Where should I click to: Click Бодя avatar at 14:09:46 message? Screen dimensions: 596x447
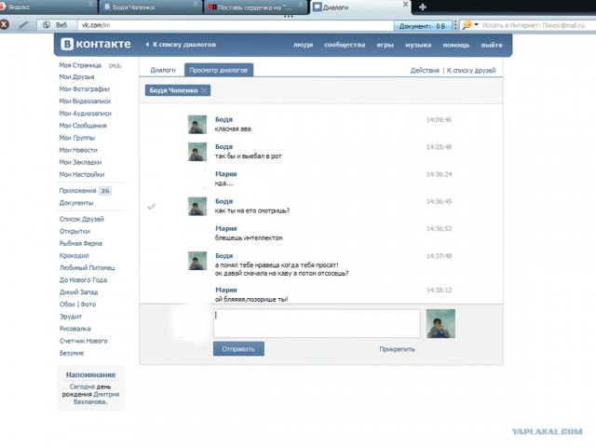pos(197,125)
